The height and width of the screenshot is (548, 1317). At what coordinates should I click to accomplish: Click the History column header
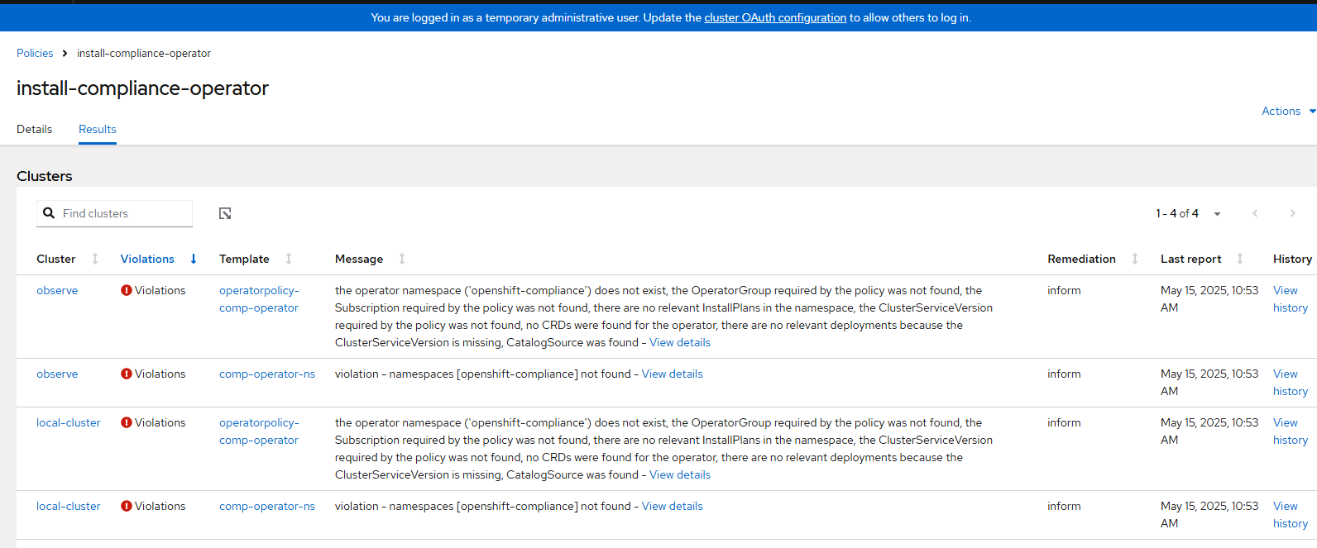click(1292, 259)
